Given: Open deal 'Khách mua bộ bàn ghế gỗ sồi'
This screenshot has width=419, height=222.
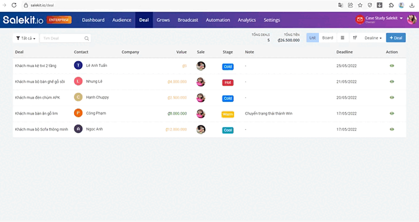Looking at the screenshot, I should [x=40, y=82].
